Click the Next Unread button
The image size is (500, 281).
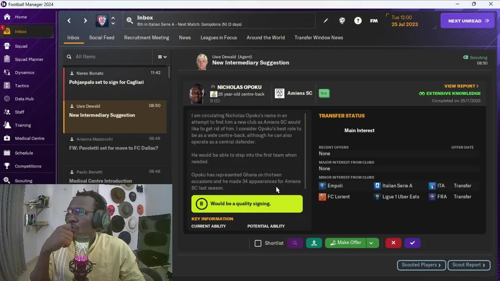tap(468, 21)
